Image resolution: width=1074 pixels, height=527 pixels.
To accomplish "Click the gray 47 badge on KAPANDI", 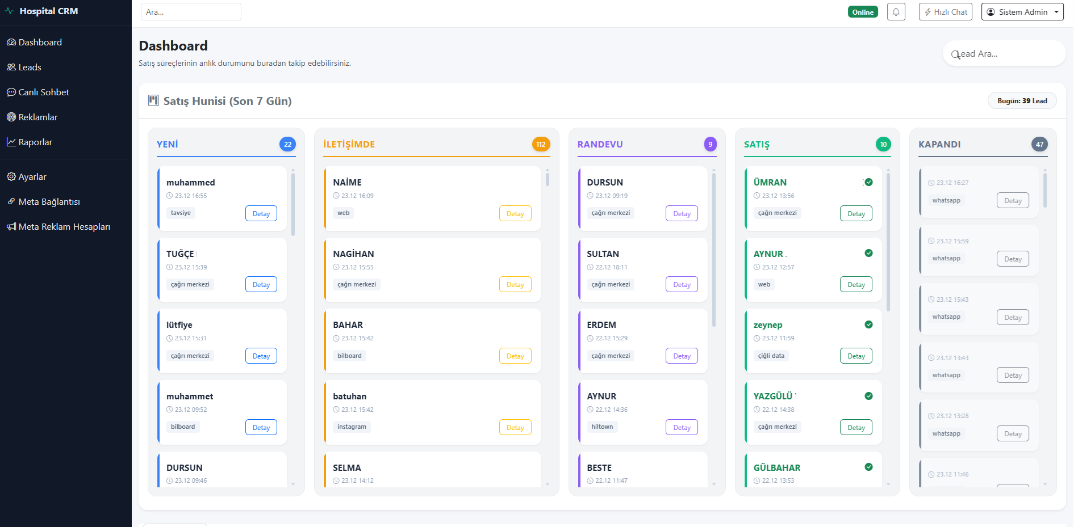I will [1039, 144].
